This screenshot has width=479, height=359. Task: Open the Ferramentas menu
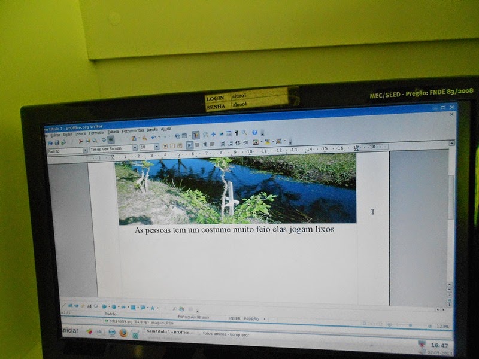(x=132, y=130)
